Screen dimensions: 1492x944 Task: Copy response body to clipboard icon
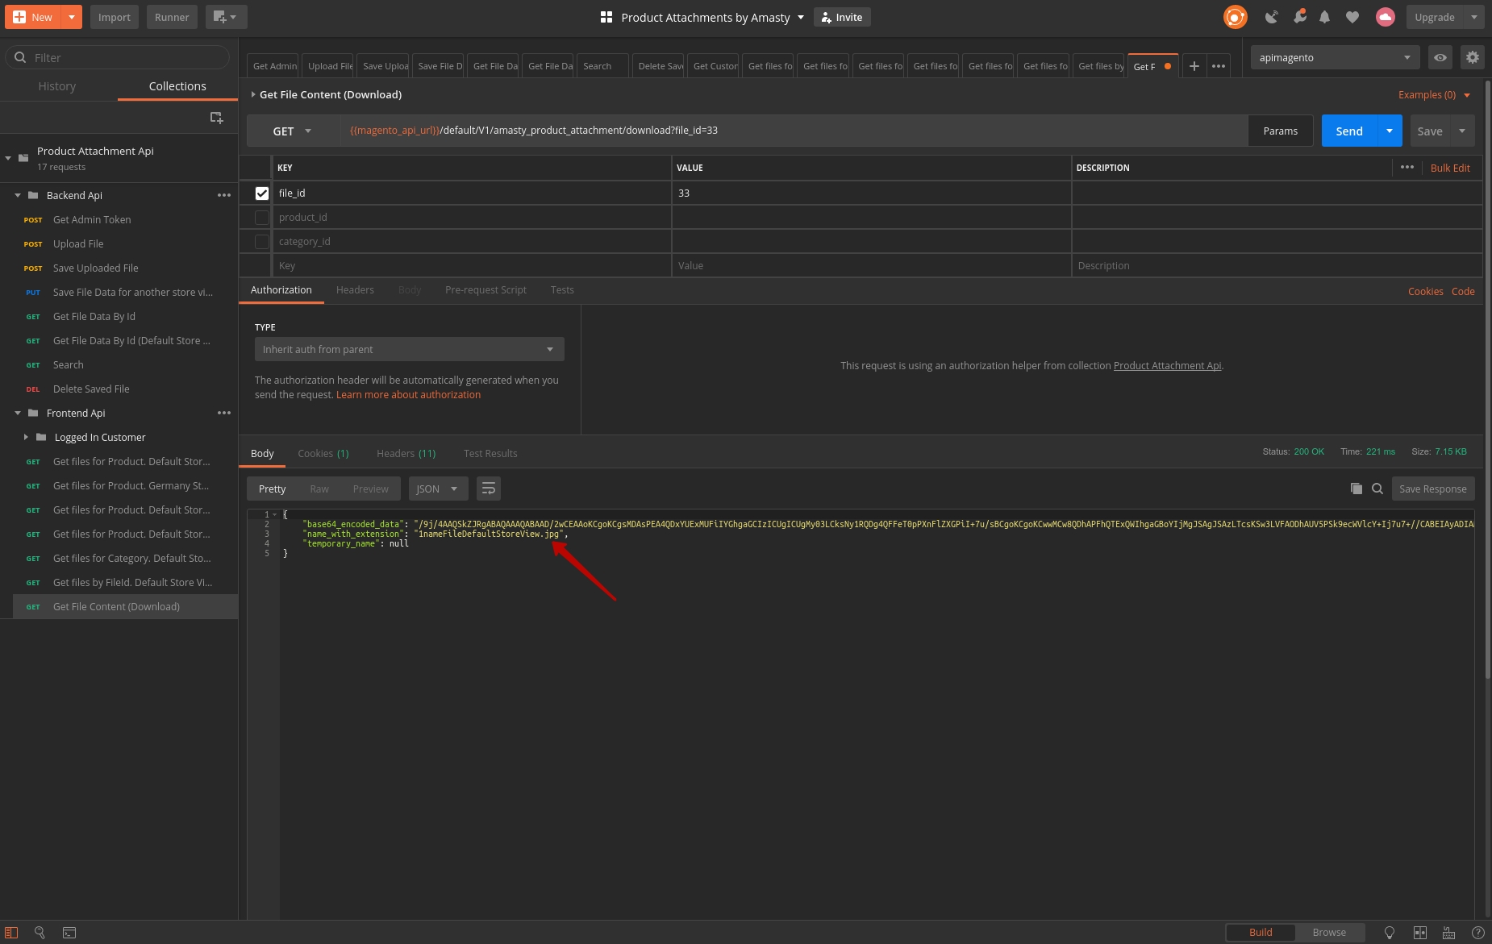(x=1356, y=489)
